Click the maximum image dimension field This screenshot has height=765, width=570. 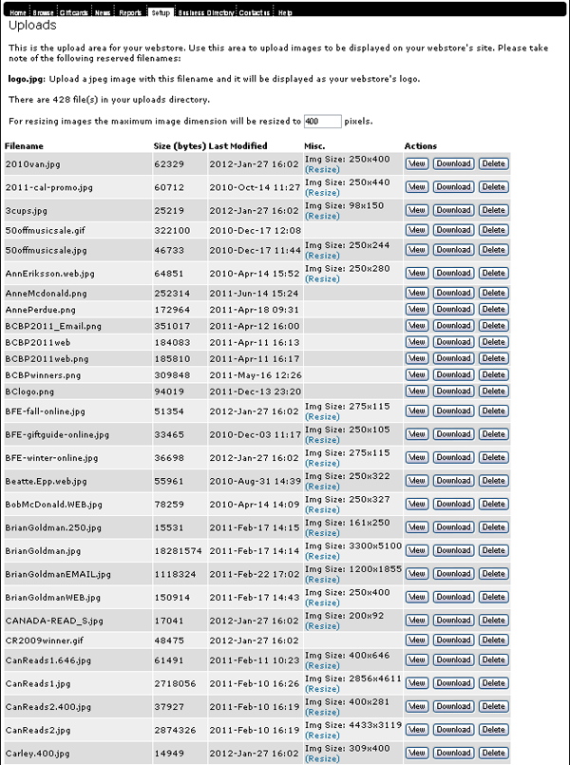click(323, 121)
